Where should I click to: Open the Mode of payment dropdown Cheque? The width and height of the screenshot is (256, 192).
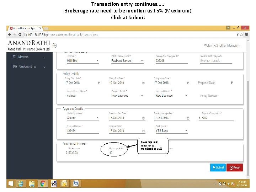[x=82, y=118]
